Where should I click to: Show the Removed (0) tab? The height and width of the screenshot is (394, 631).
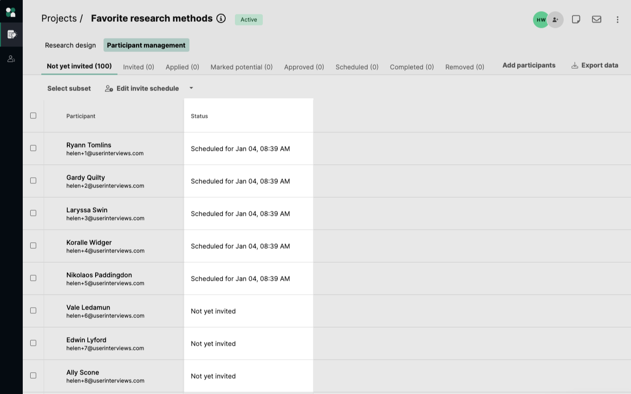coord(465,67)
